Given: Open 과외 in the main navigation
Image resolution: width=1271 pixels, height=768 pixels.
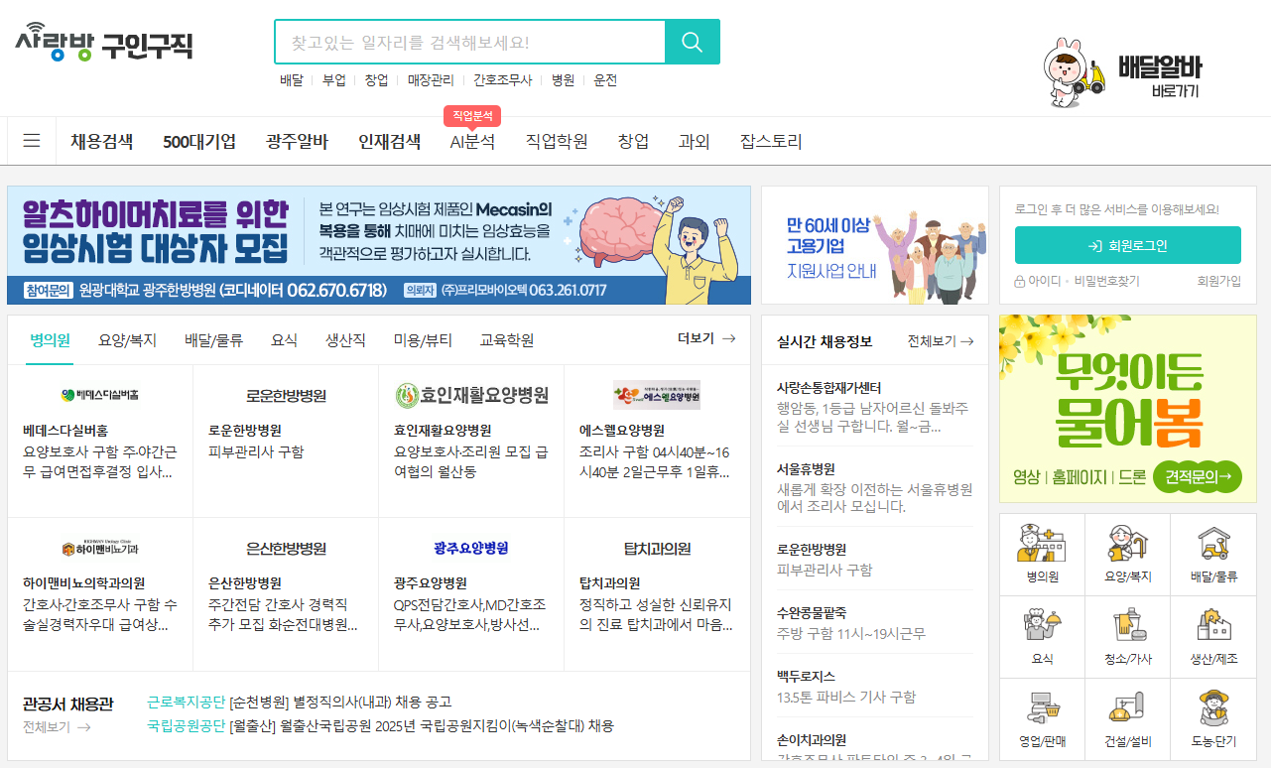Looking at the screenshot, I should pos(695,142).
